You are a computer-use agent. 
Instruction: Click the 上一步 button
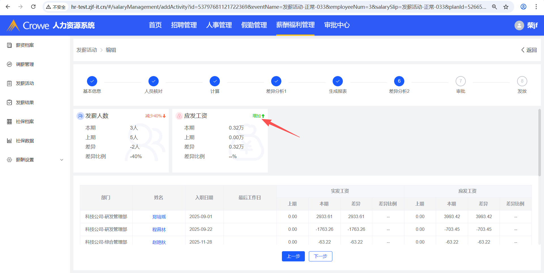pos(293,256)
